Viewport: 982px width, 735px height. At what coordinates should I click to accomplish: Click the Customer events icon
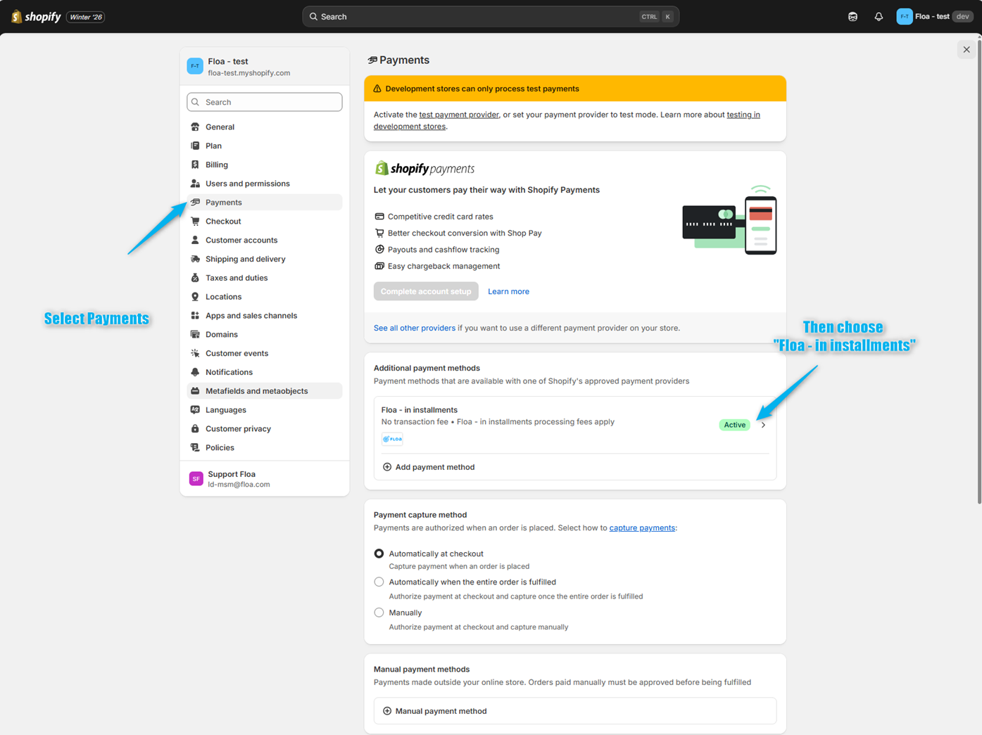pos(195,353)
